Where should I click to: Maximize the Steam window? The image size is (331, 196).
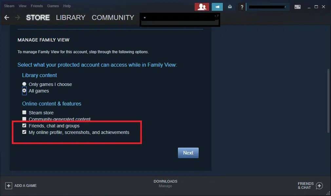click(316, 7)
